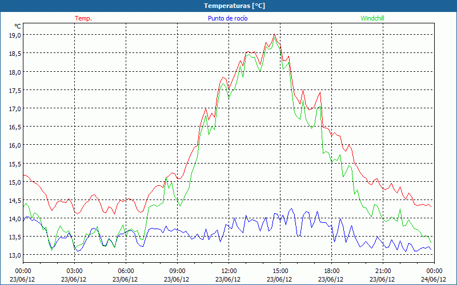Click the highest peak of the red temperature curve
The width and height of the screenshot is (457, 285).
pyautogui.click(x=275, y=35)
